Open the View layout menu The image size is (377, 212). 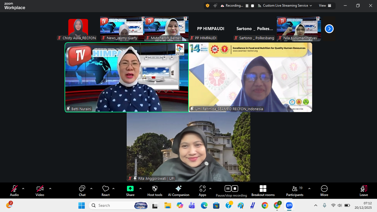325,6
